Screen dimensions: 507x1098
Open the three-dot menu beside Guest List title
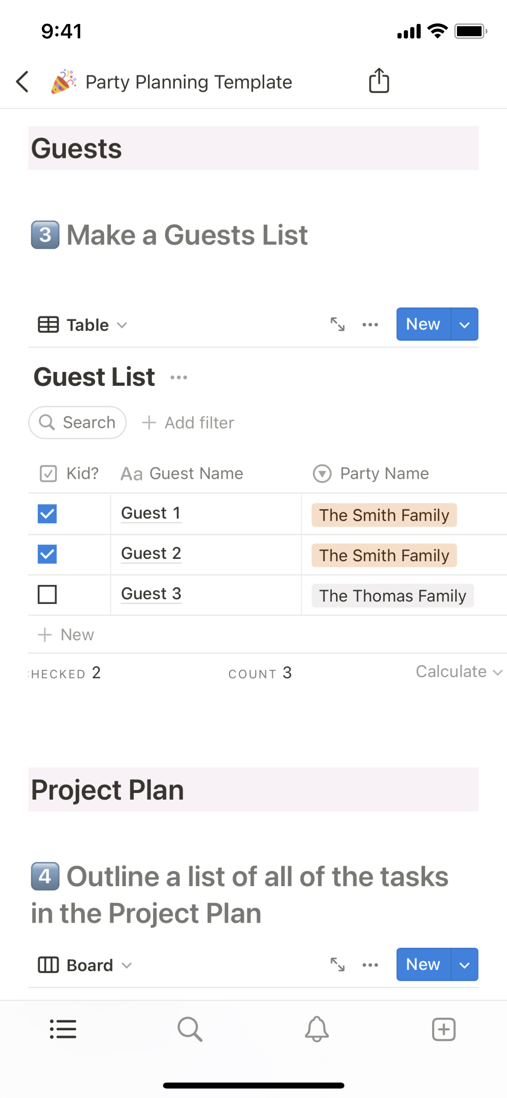coord(179,377)
